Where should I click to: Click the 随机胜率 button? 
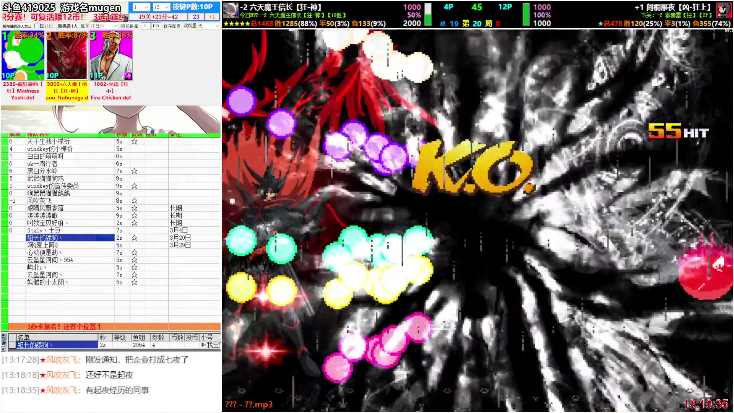click(x=130, y=26)
